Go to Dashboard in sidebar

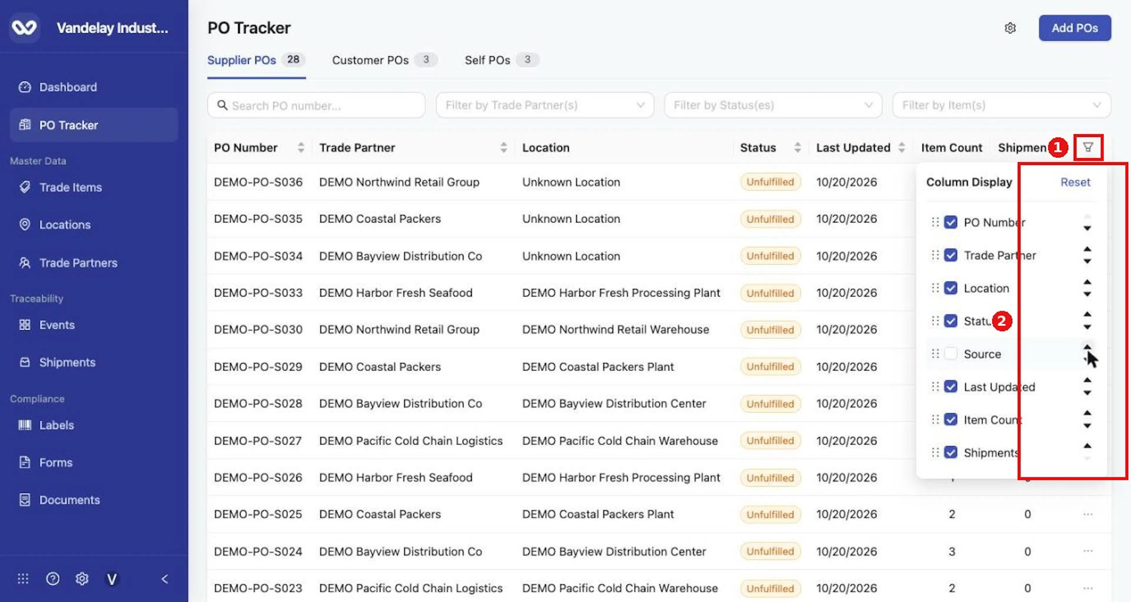94,87
